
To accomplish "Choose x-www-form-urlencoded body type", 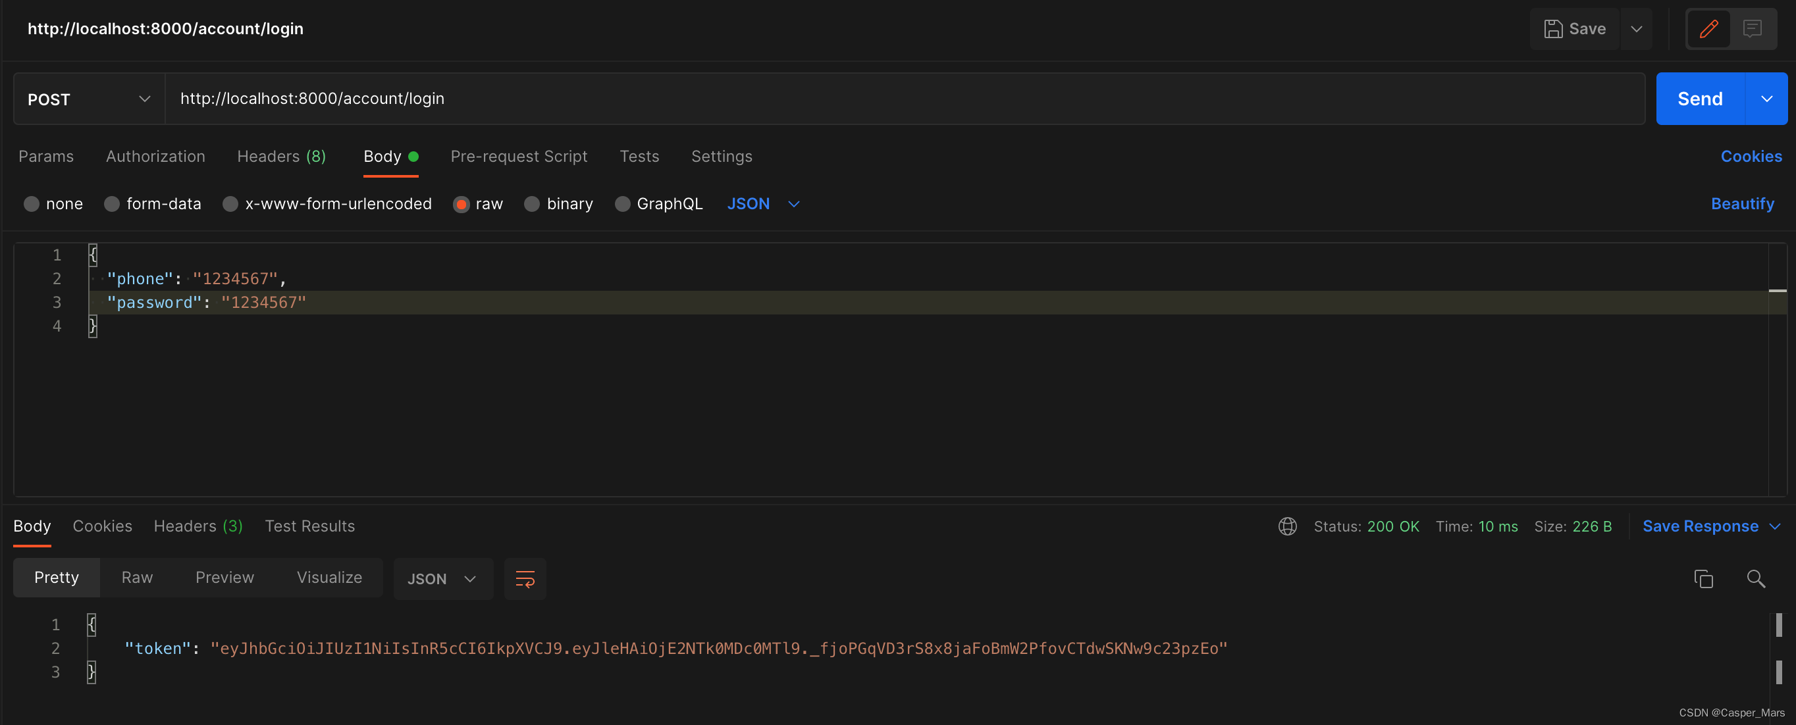I will click(230, 204).
